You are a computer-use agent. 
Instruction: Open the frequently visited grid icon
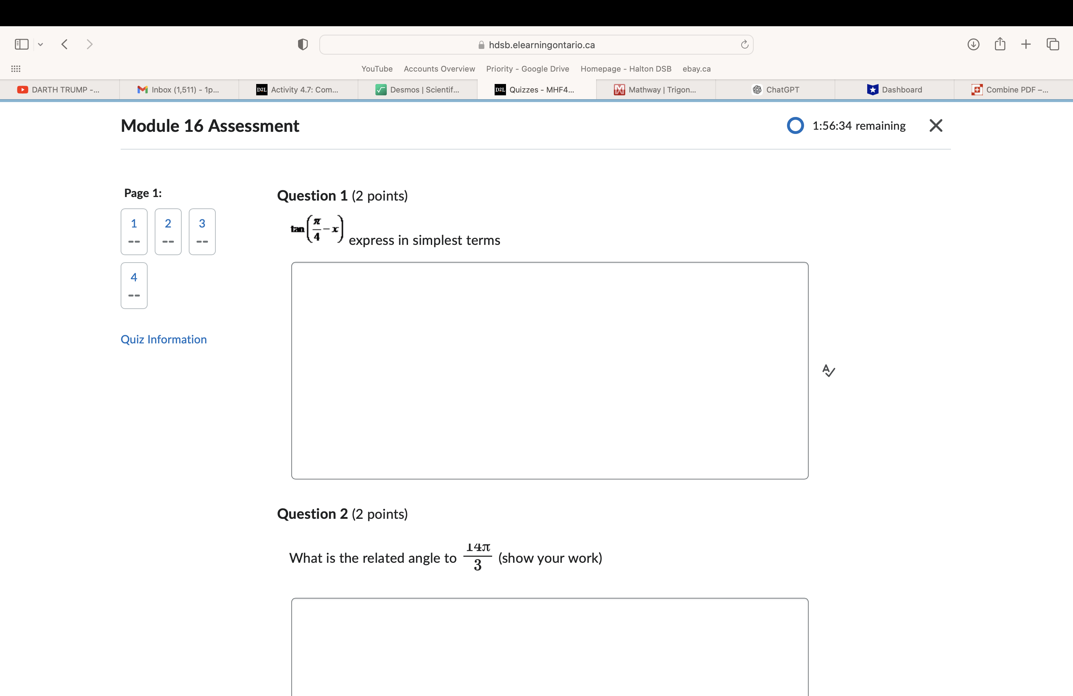point(15,68)
